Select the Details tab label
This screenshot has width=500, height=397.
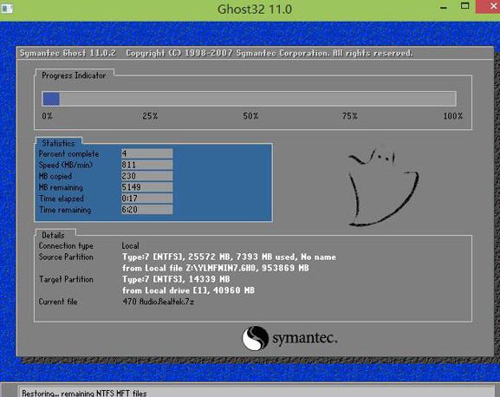[x=53, y=235]
